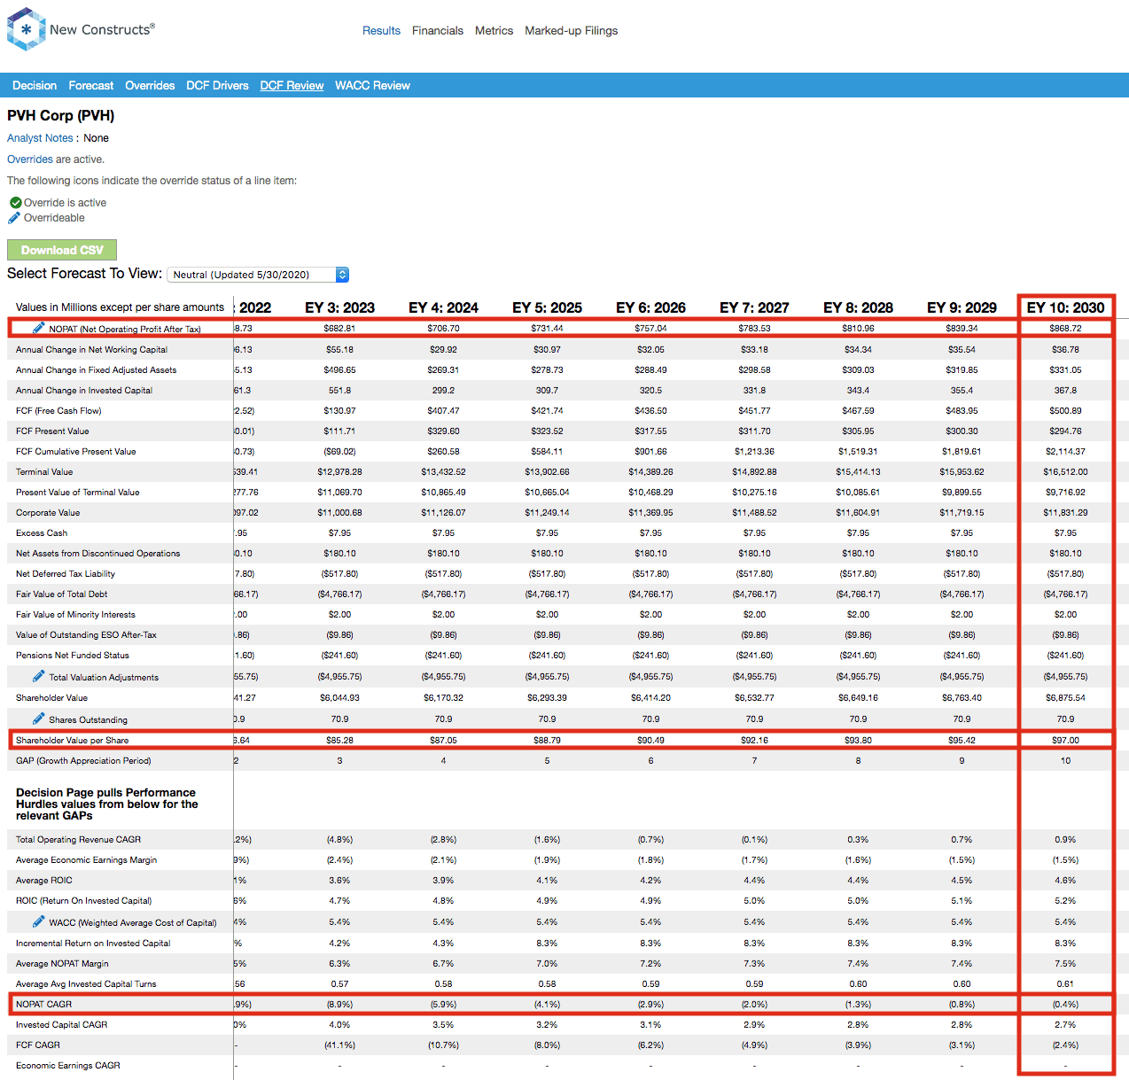Screen dimensions: 1129x1080
Task: Click the Terminal Value $16,512.00 cell
Action: (1065, 471)
